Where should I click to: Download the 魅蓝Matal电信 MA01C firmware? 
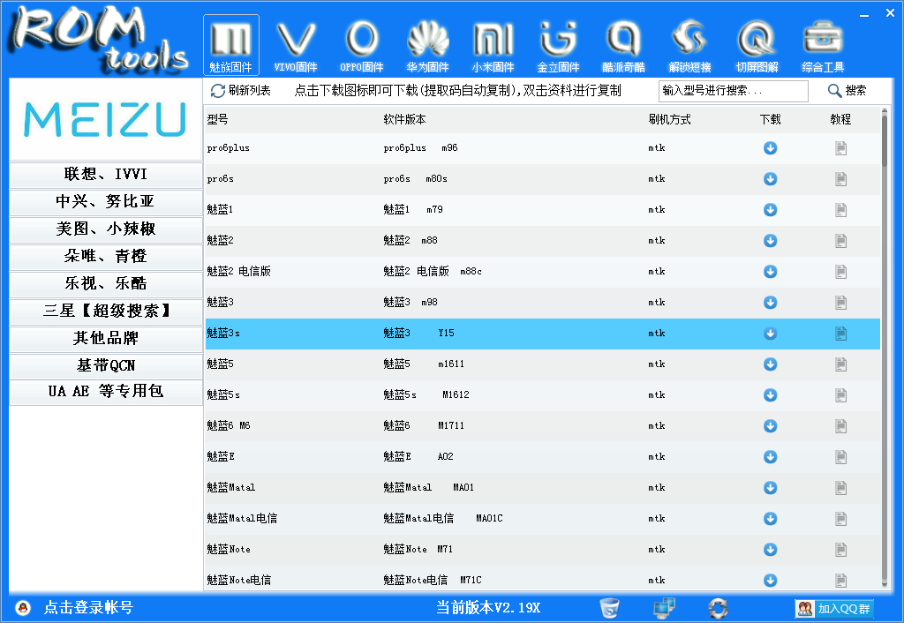coord(770,519)
